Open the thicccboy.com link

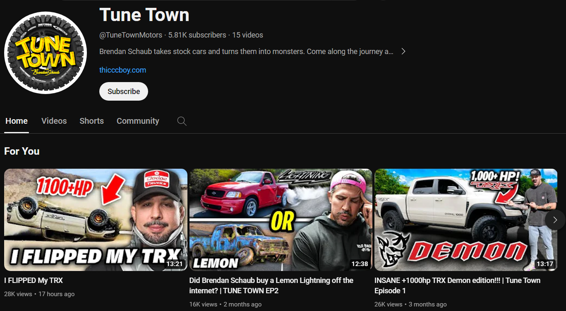pyautogui.click(x=122, y=70)
